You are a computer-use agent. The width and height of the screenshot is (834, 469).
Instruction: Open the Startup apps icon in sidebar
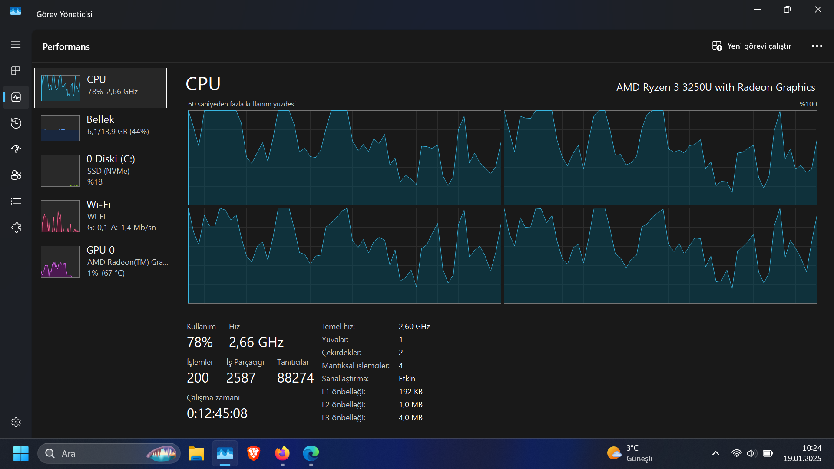(16, 149)
